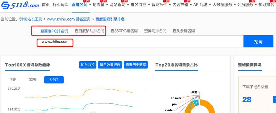Expand the 排名监控 dropdown arrow

coord(149,5)
